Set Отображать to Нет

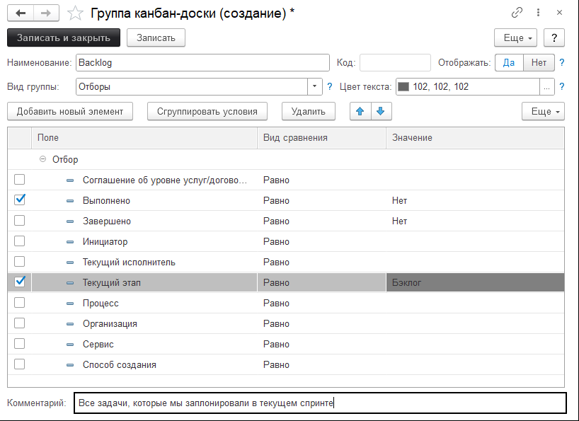point(538,63)
